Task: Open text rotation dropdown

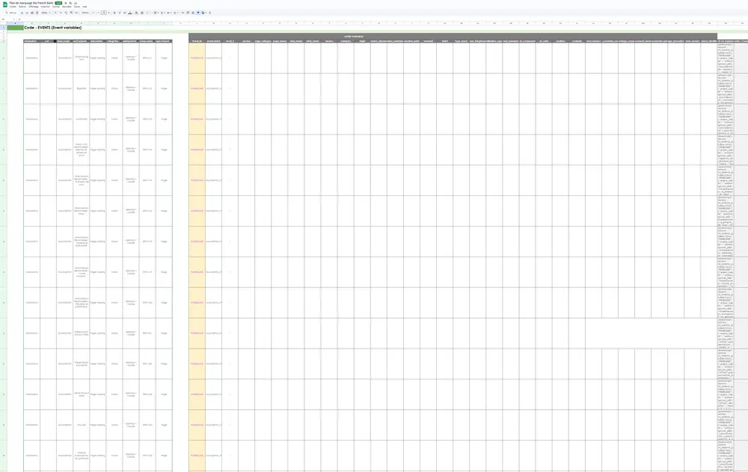Action: [x=176, y=13]
